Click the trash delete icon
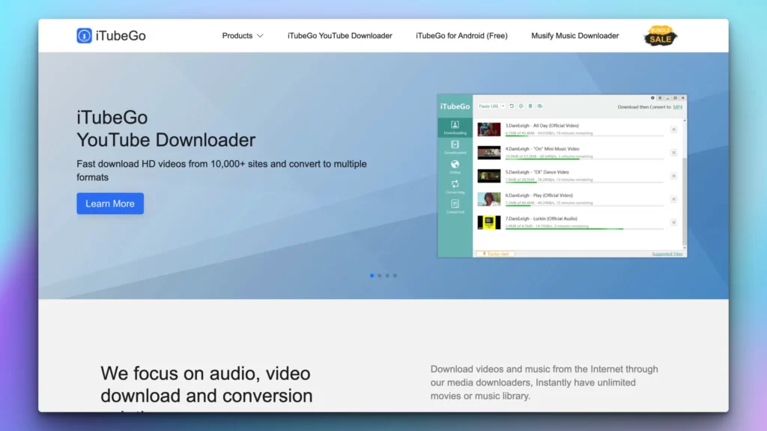Image resolution: width=767 pixels, height=431 pixels. pos(530,106)
